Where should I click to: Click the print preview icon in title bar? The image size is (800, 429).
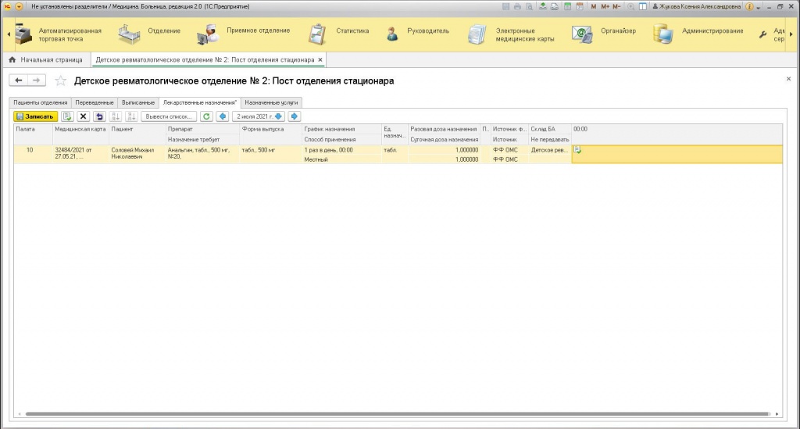[529, 6]
